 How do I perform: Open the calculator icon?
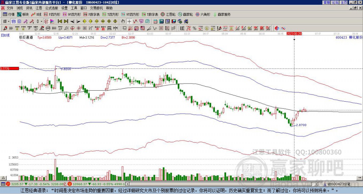pos(162,22)
